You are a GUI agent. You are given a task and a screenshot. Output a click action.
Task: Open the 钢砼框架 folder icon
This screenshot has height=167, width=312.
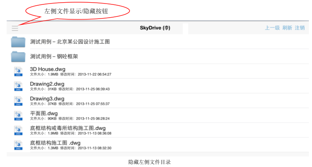click(x=18, y=57)
